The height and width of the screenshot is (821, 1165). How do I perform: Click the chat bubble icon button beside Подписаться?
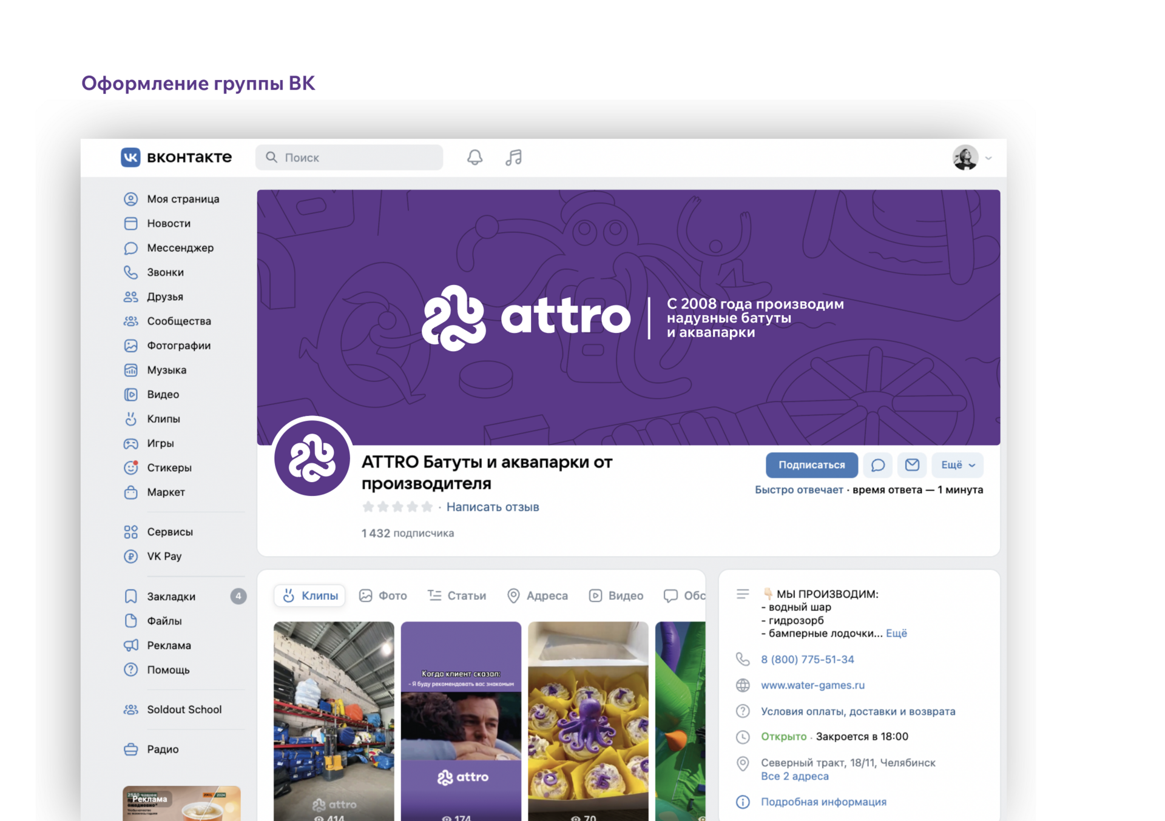pyautogui.click(x=877, y=465)
